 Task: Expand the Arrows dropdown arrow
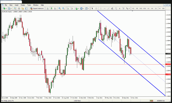(129, 8)
